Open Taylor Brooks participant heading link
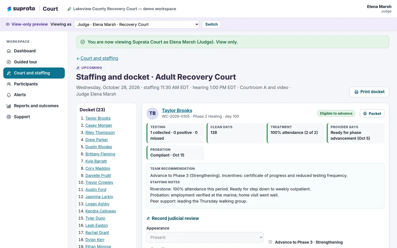 (177, 110)
